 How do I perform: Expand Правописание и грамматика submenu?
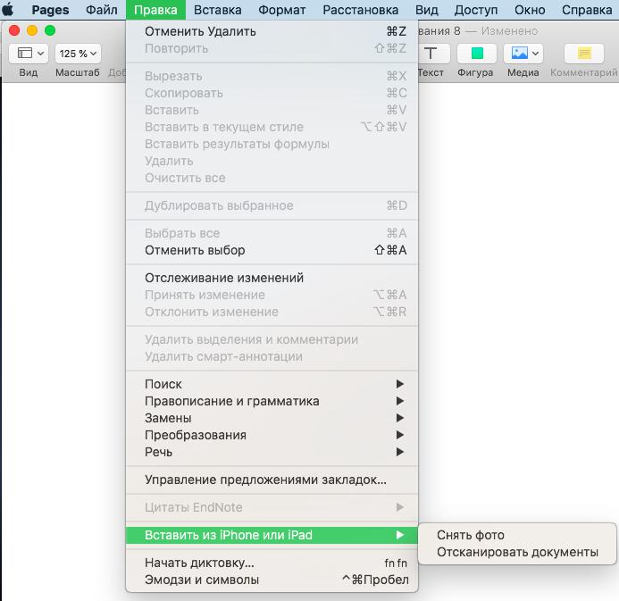coord(272,401)
